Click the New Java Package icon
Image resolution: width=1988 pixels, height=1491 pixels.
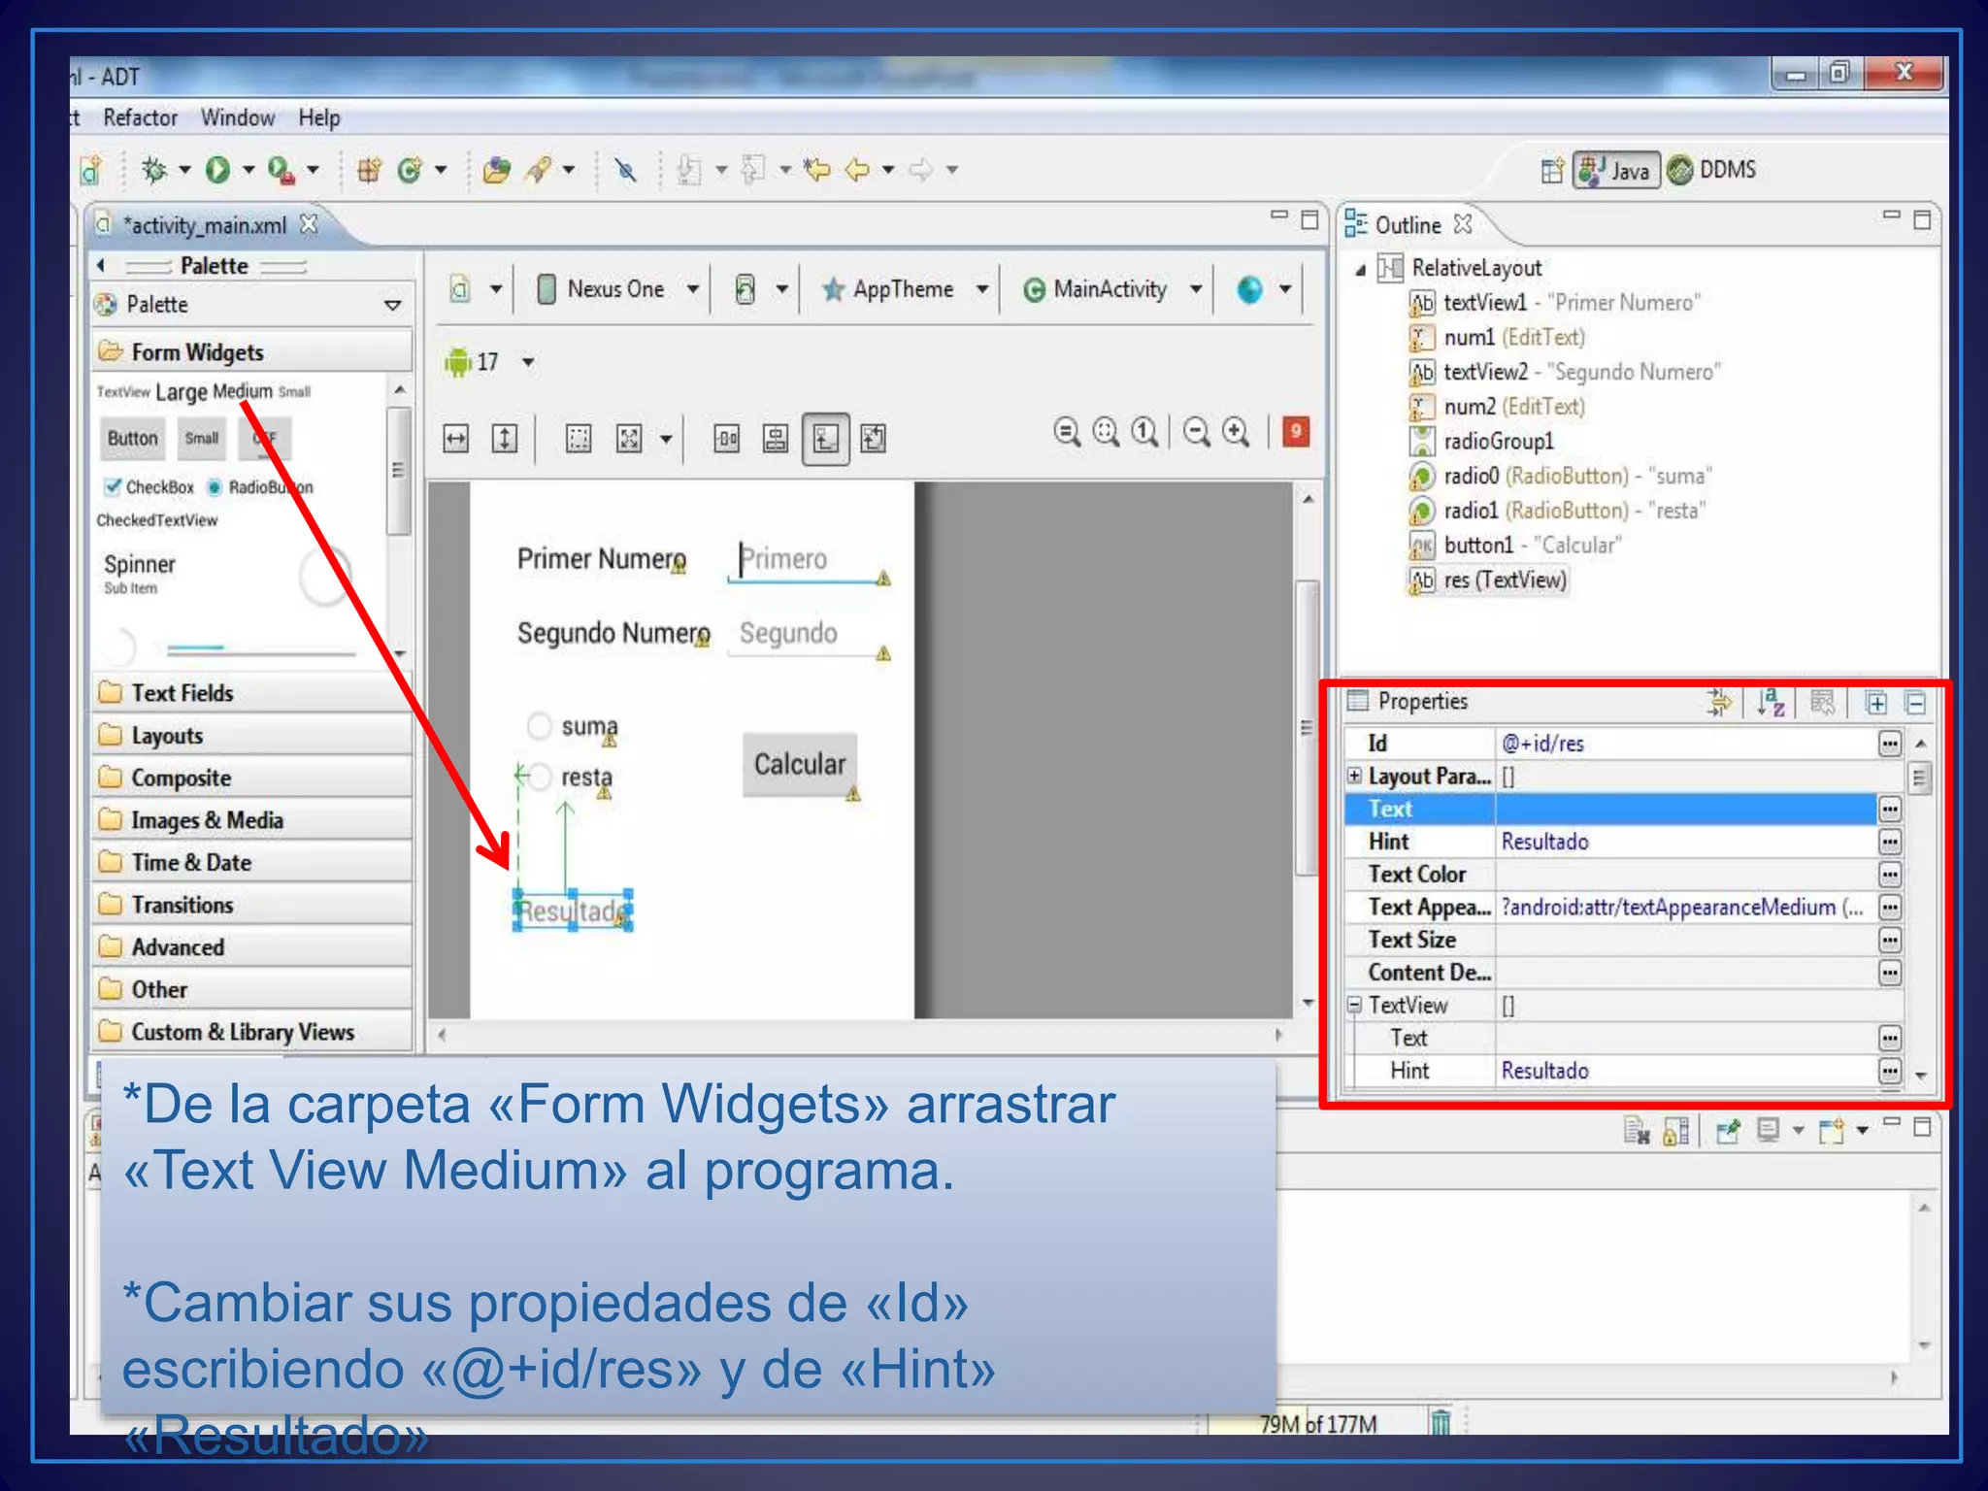(x=370, y=170)
